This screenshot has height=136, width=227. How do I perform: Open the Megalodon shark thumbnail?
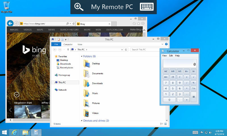(x=28, y=112)
